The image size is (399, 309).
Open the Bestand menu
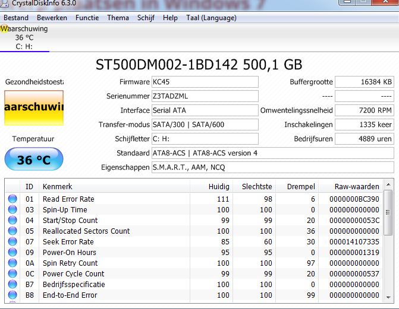16,18
